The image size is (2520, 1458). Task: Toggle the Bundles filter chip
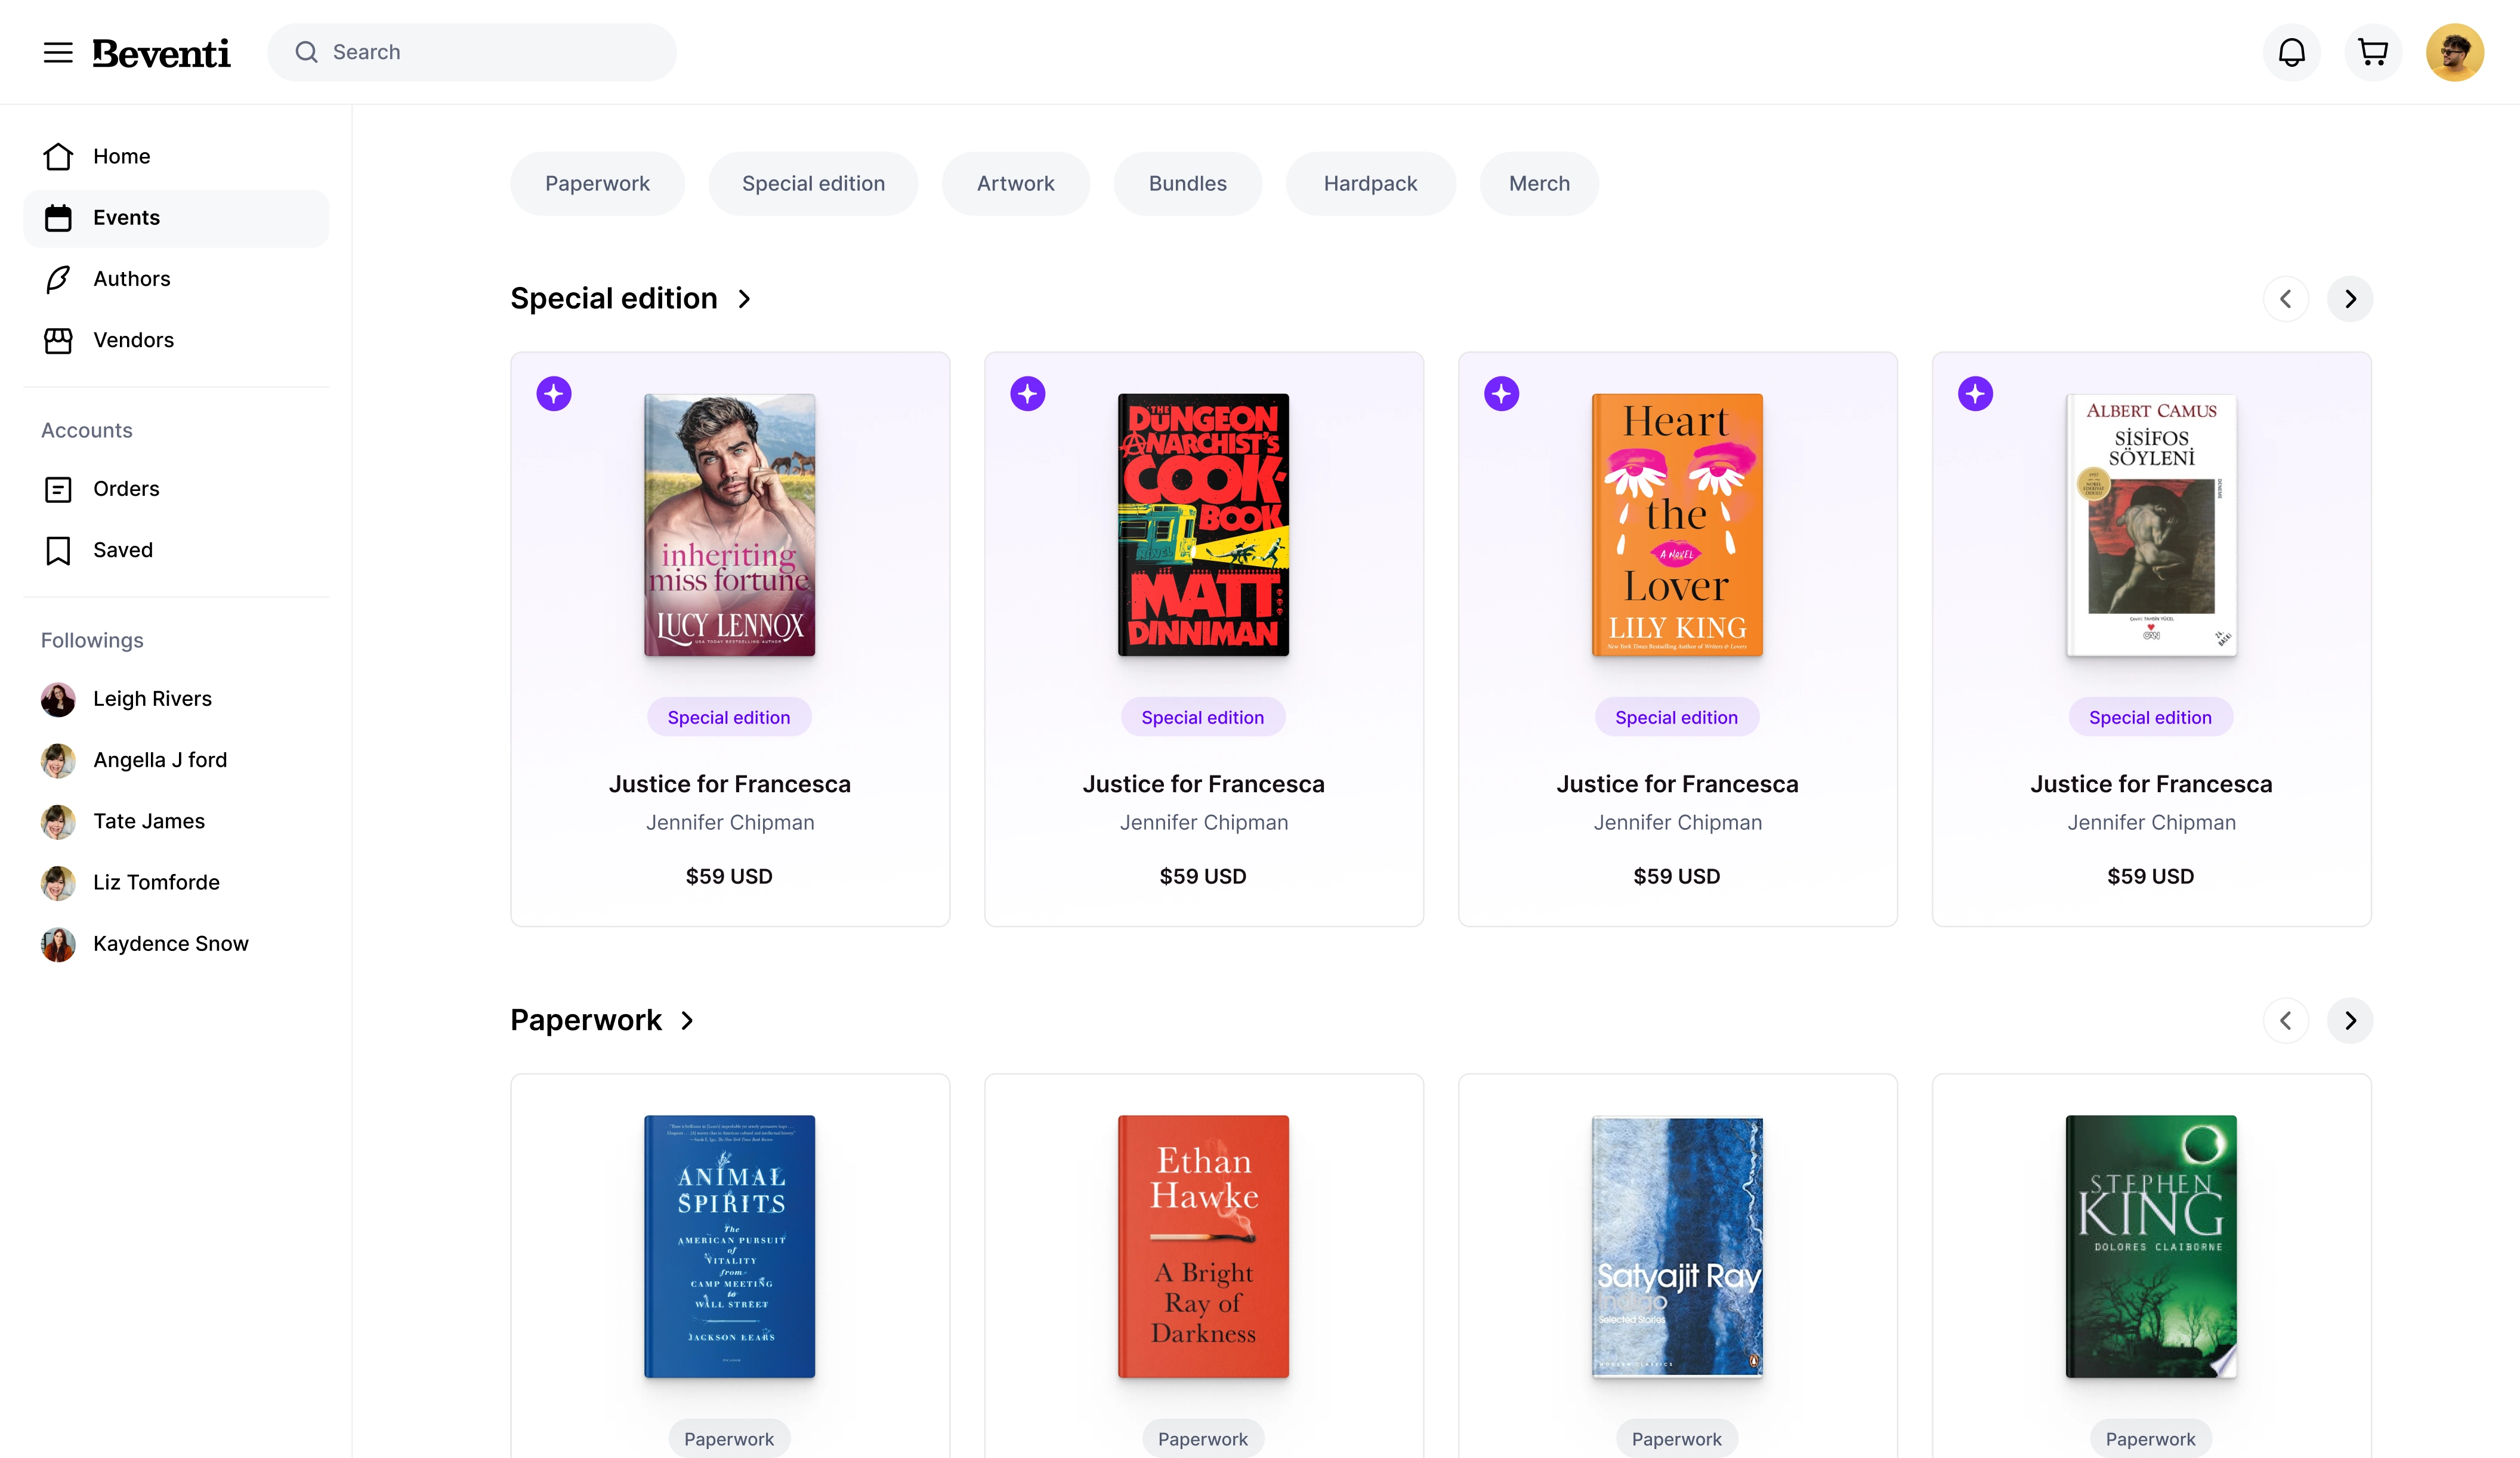click(1187, 184)
